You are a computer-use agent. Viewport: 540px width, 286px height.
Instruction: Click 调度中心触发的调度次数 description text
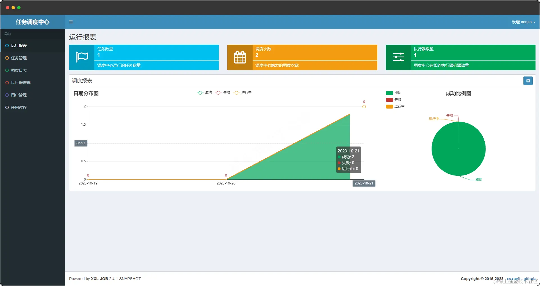click(x=277, y=65)
